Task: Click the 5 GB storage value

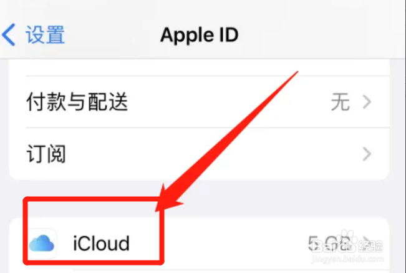Action: coord(329,243)
